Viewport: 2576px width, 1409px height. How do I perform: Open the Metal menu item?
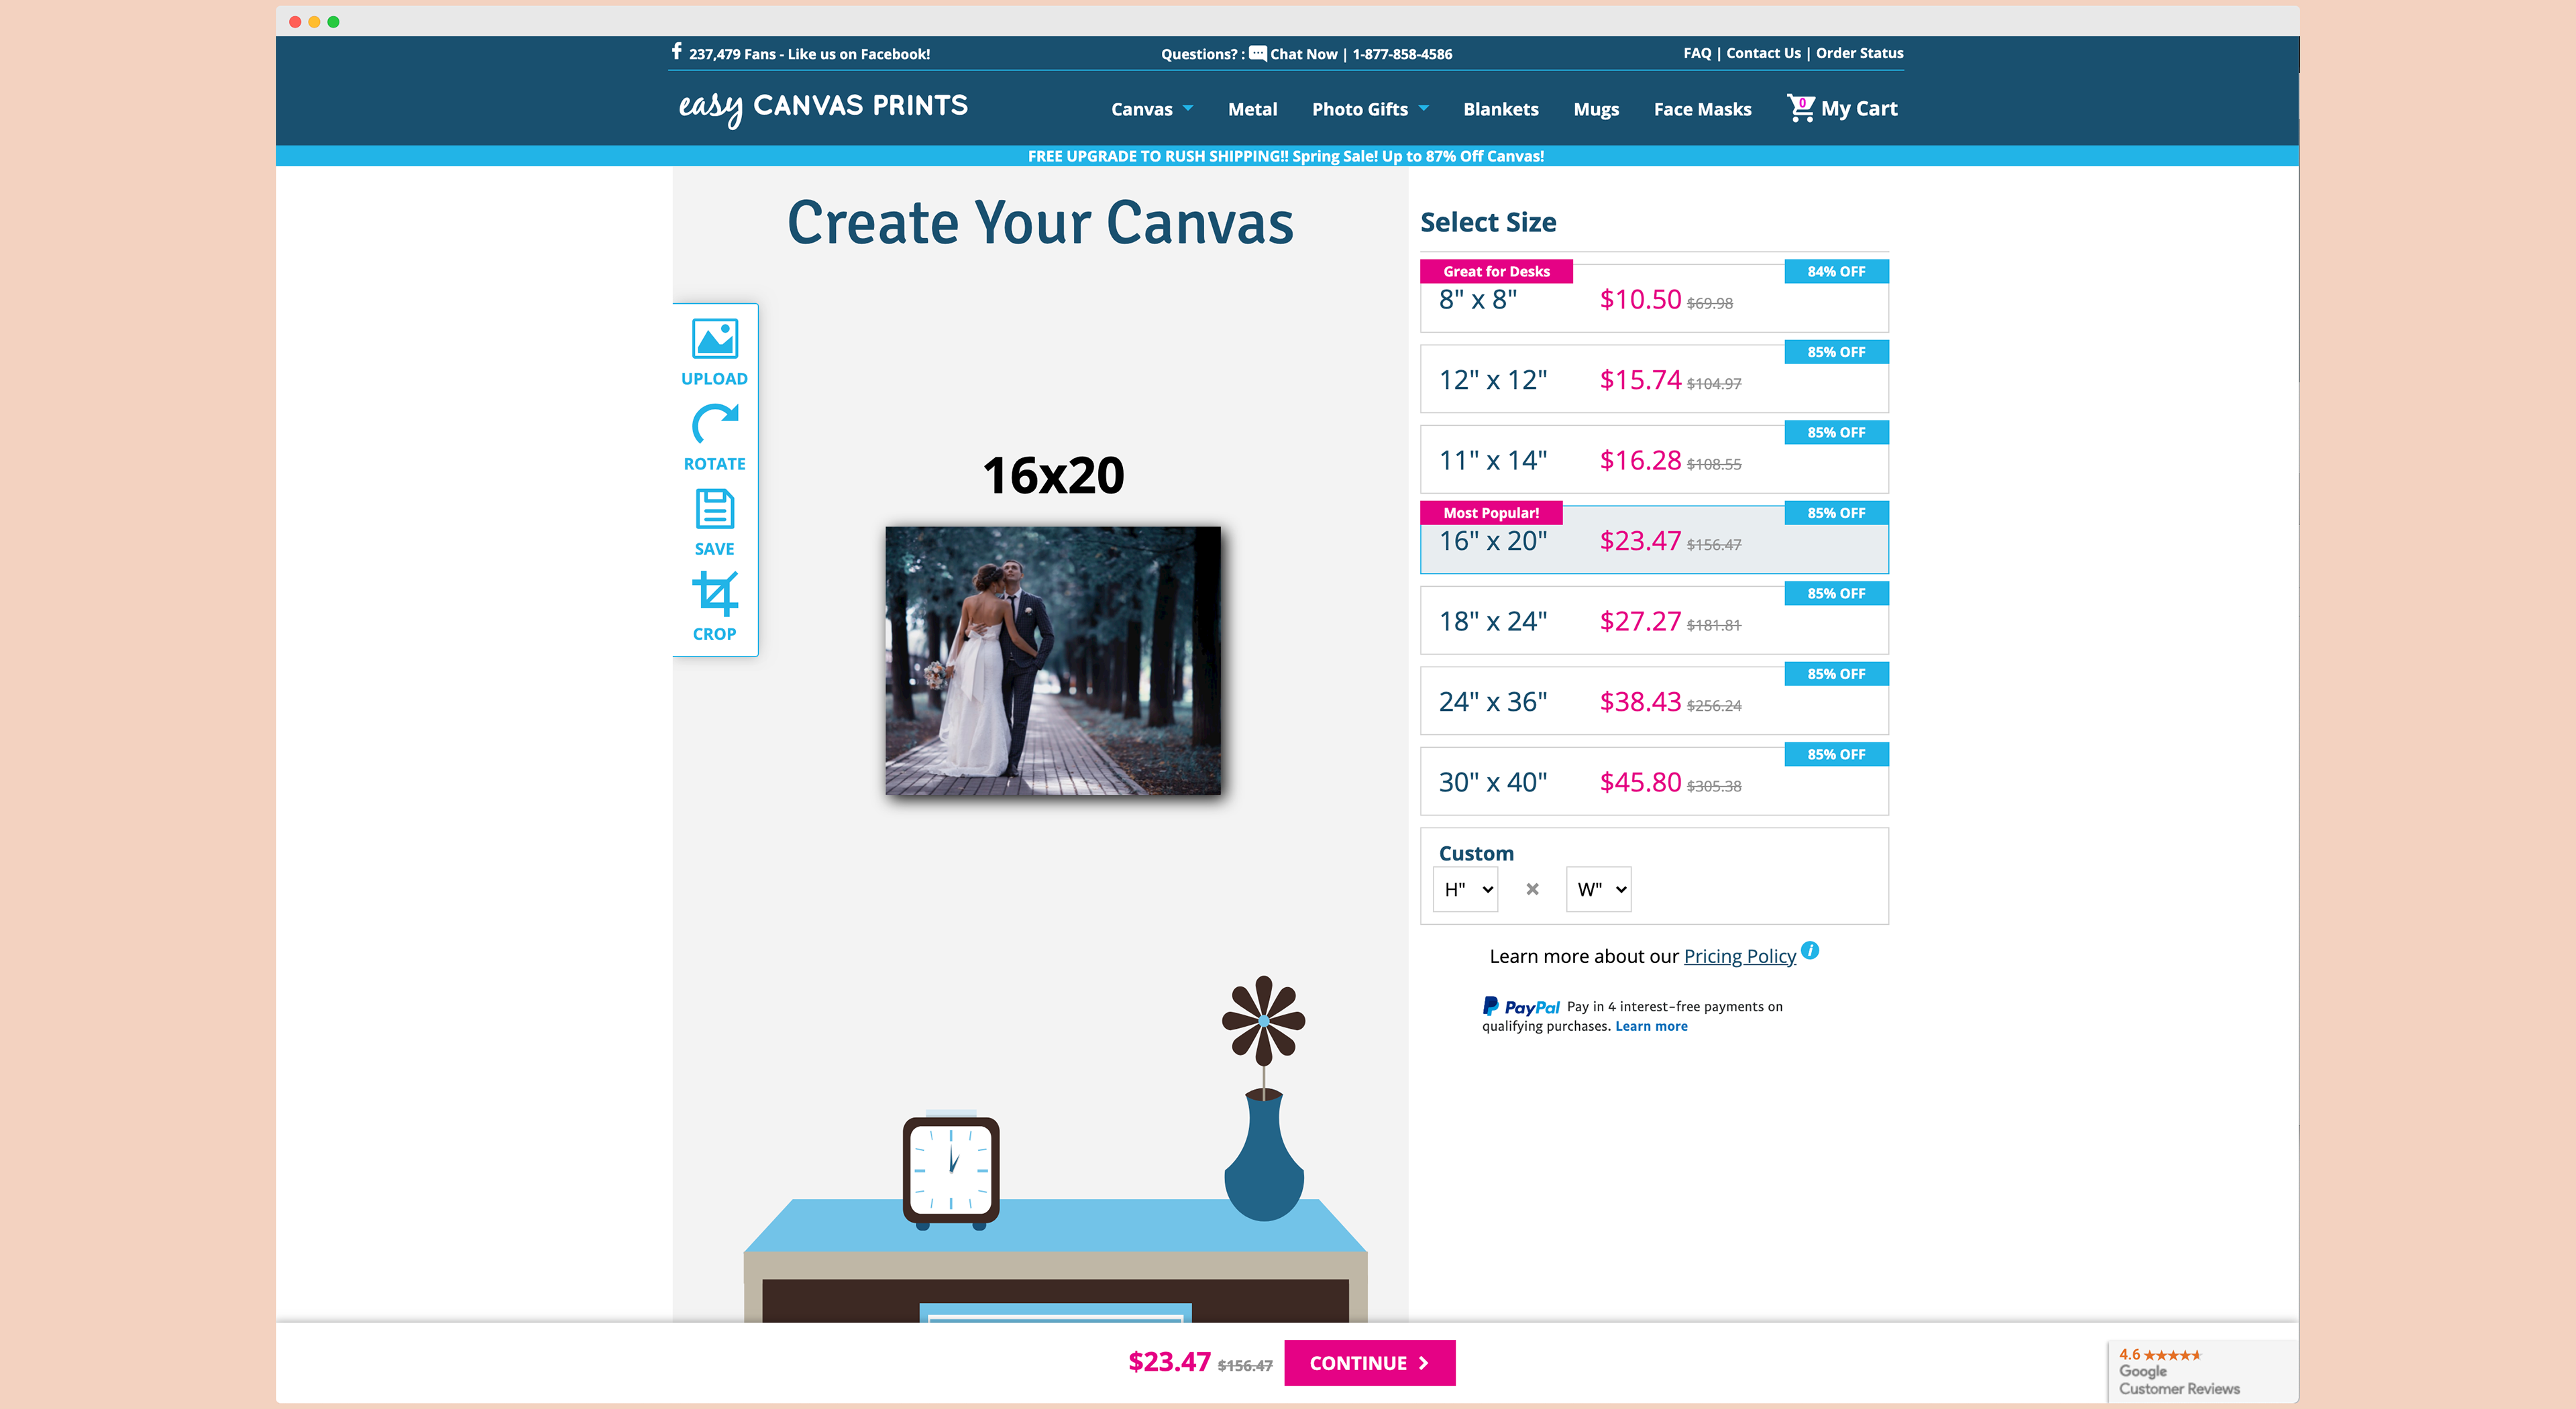click(x=1252, y=109)
